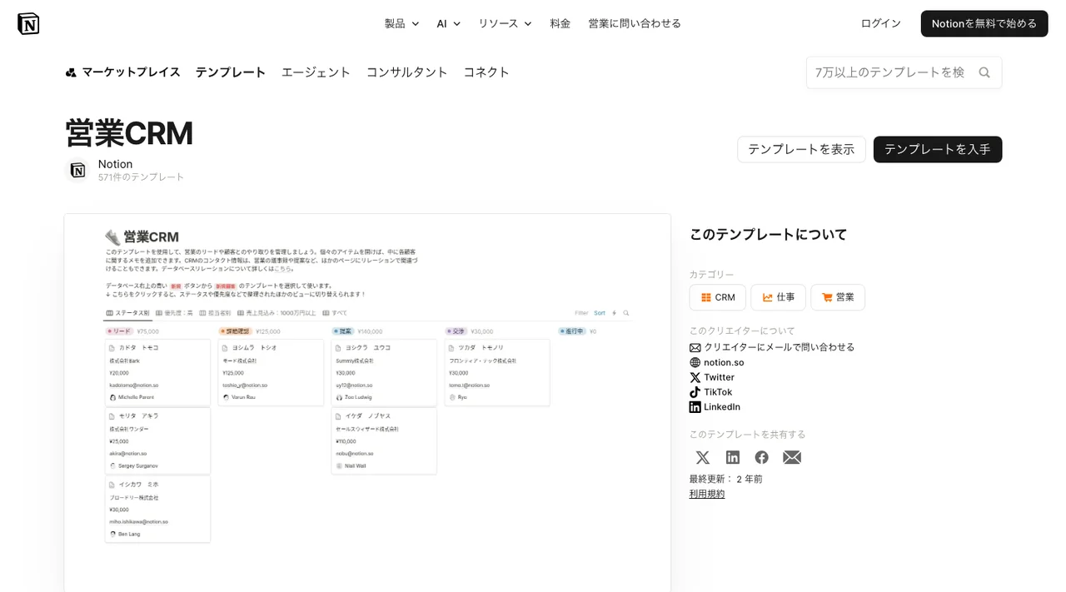The width and height of the screenshot is (1066, 592).
Task: Share template by email icon
Action: click(x=792, y=457)
